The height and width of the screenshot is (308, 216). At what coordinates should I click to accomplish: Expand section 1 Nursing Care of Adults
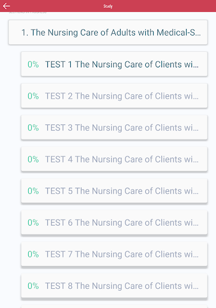[108, 32]
